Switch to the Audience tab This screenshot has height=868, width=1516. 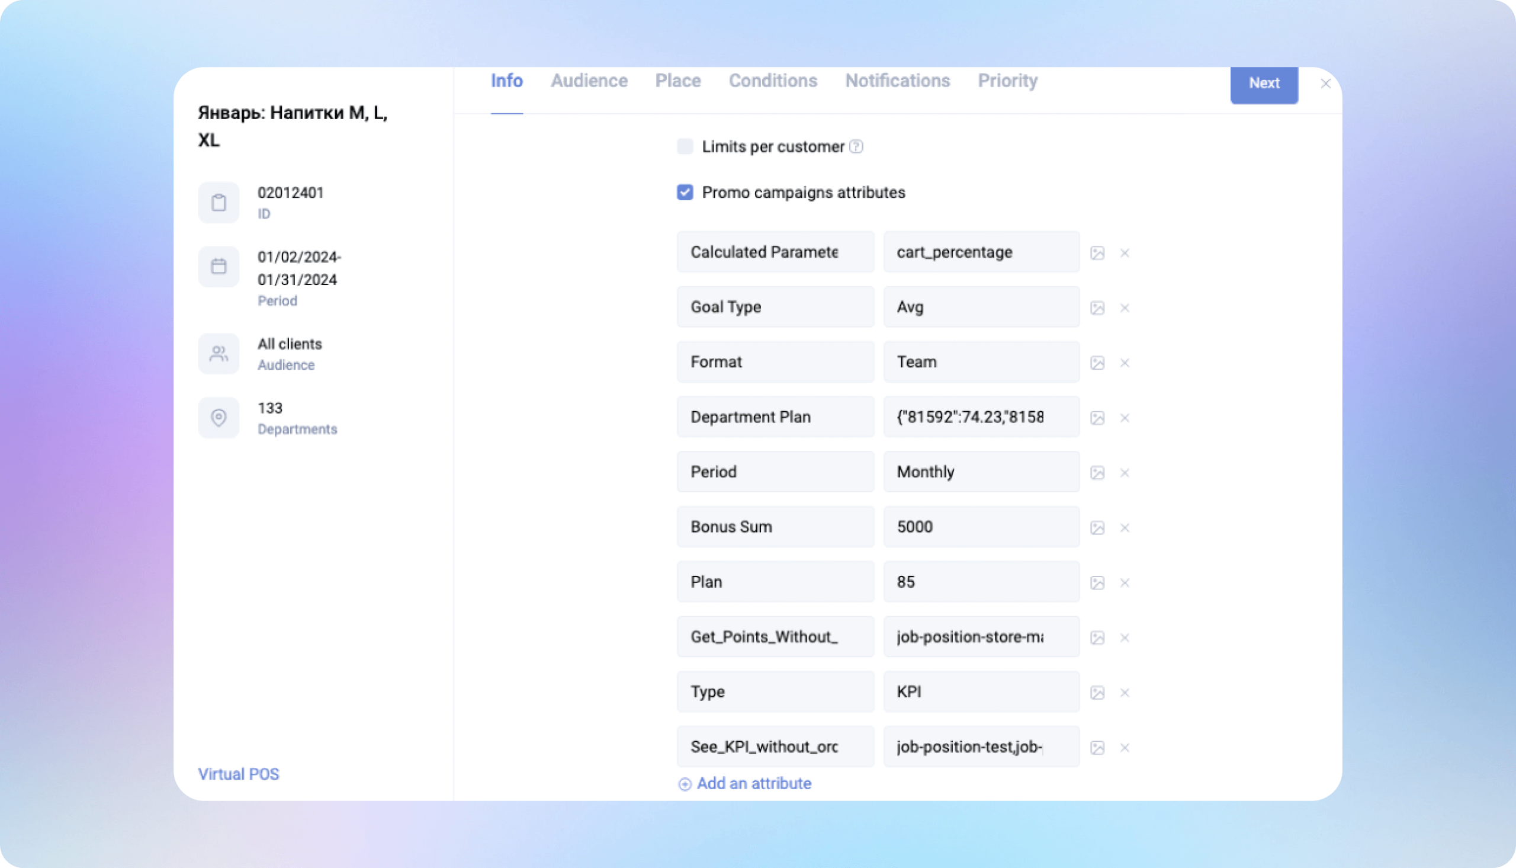(589, 81)
